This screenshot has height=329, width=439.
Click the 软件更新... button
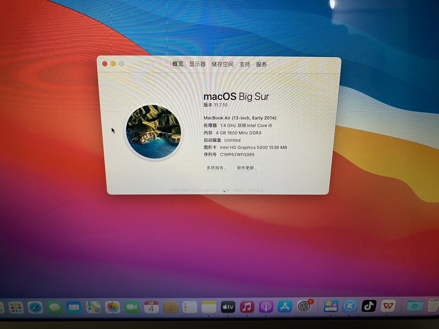247,168
